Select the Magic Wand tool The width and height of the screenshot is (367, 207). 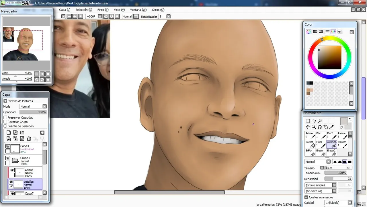click(320, 121)
